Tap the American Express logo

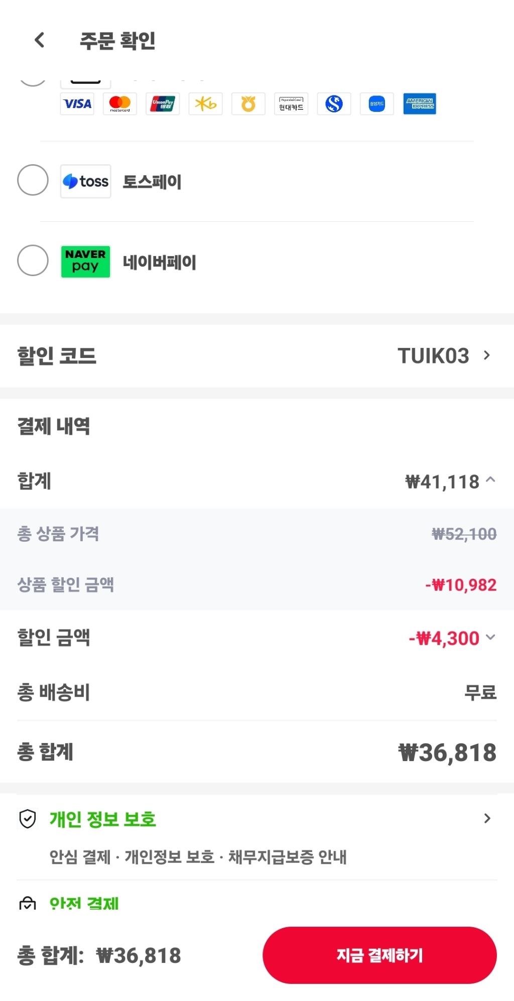point(420,104)
